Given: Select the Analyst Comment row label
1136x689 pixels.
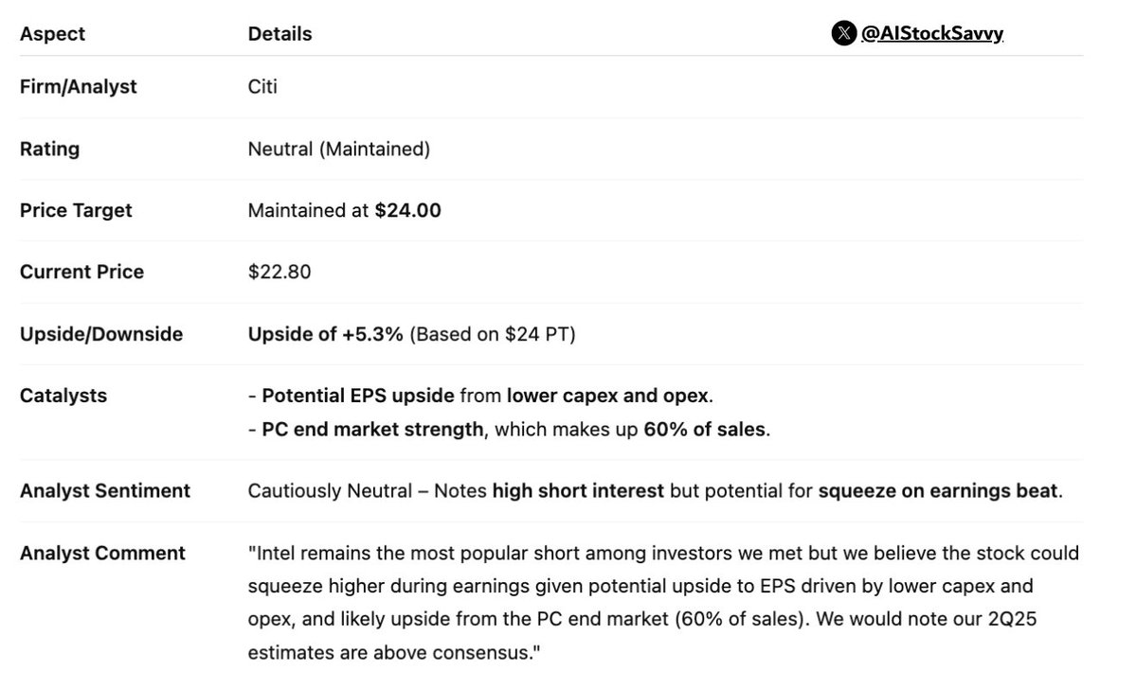Looking at the screenshot, I should click(x=102, y=553).
